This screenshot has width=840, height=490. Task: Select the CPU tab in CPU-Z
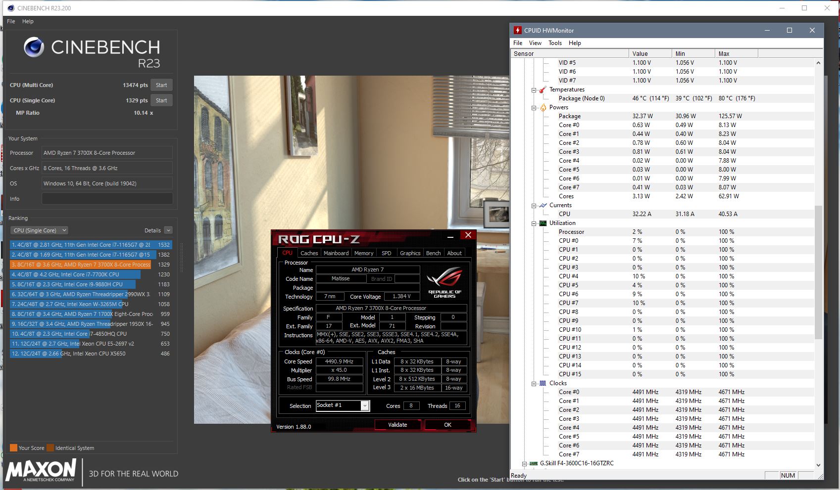(288, 253)
